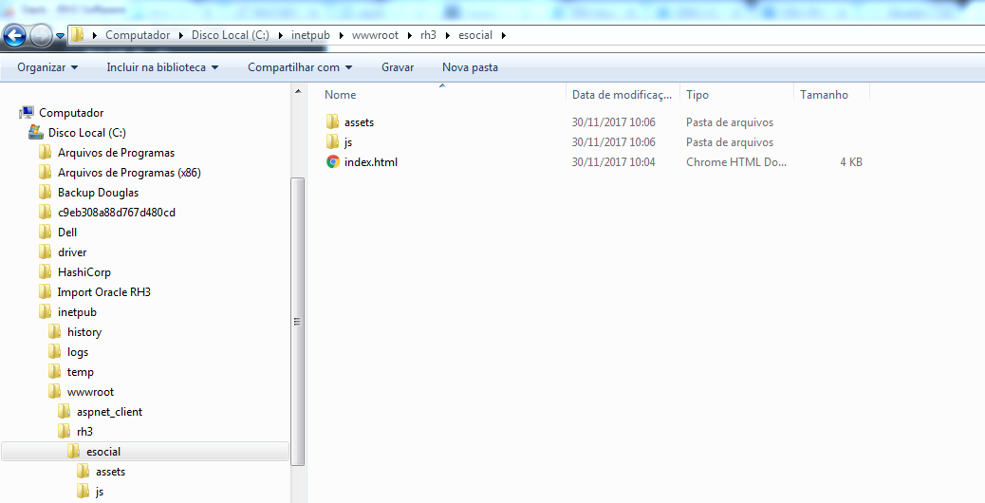Select the aspnet_client folder in tree

[109, 412]
